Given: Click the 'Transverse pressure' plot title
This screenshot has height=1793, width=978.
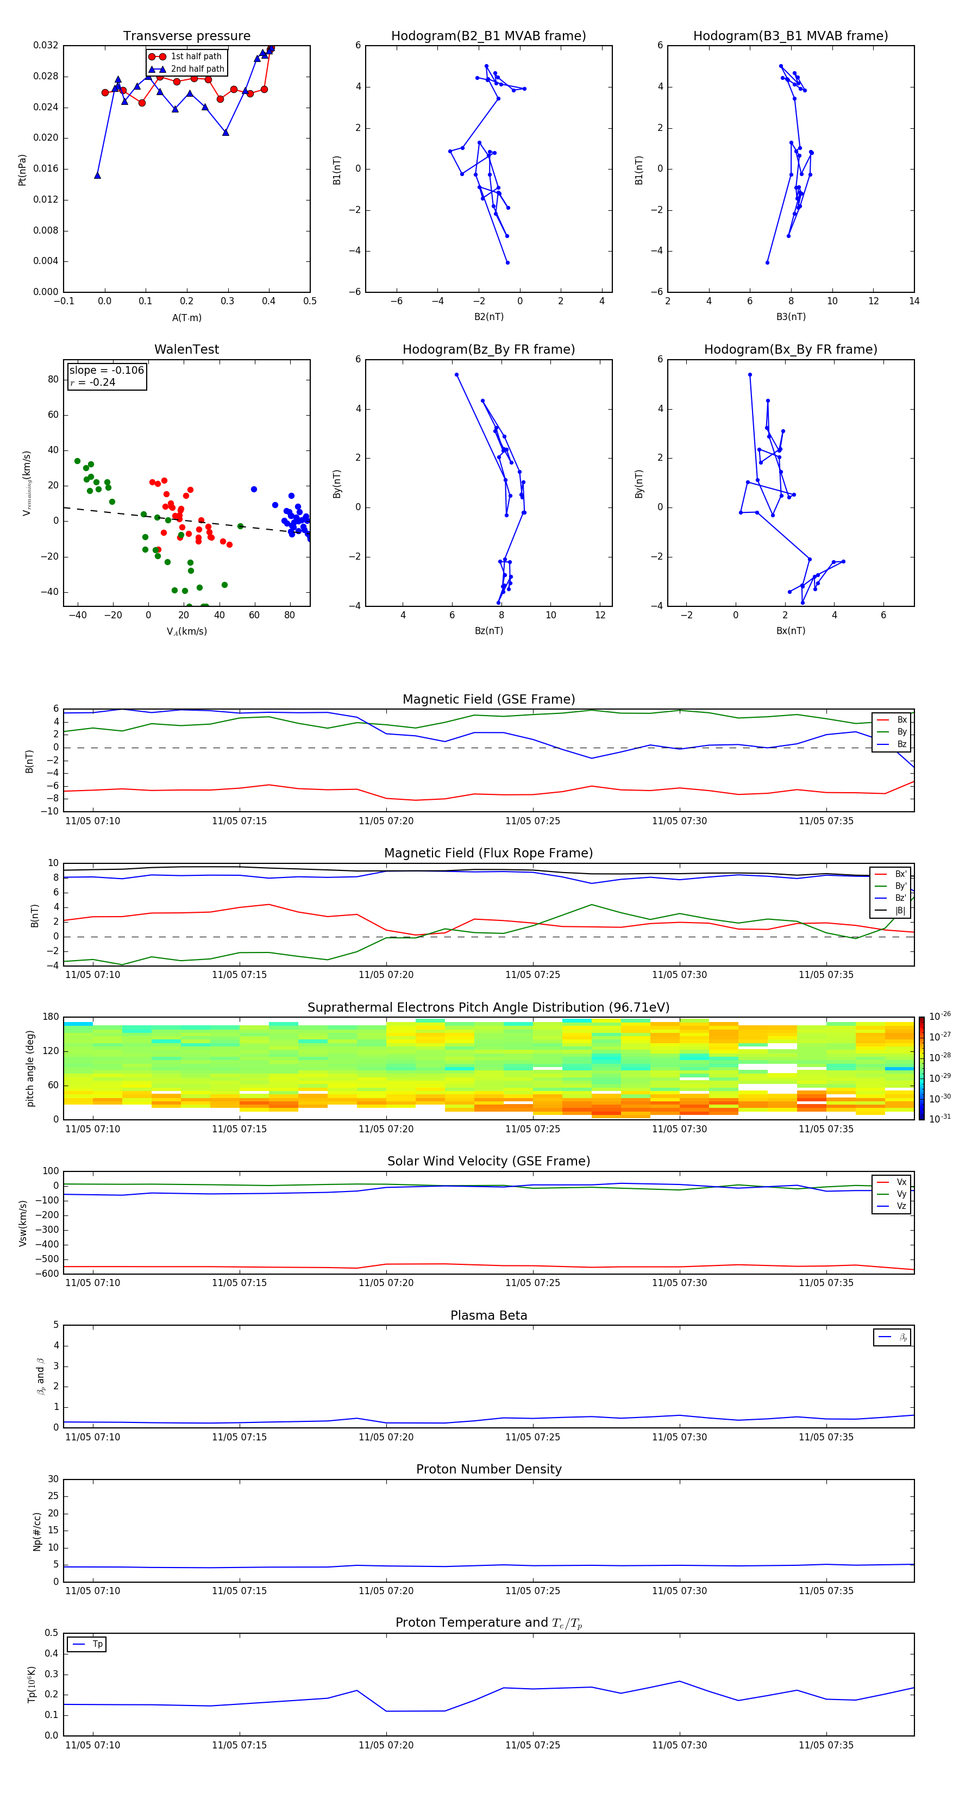Looking at the screenshot, I should 186,36.
